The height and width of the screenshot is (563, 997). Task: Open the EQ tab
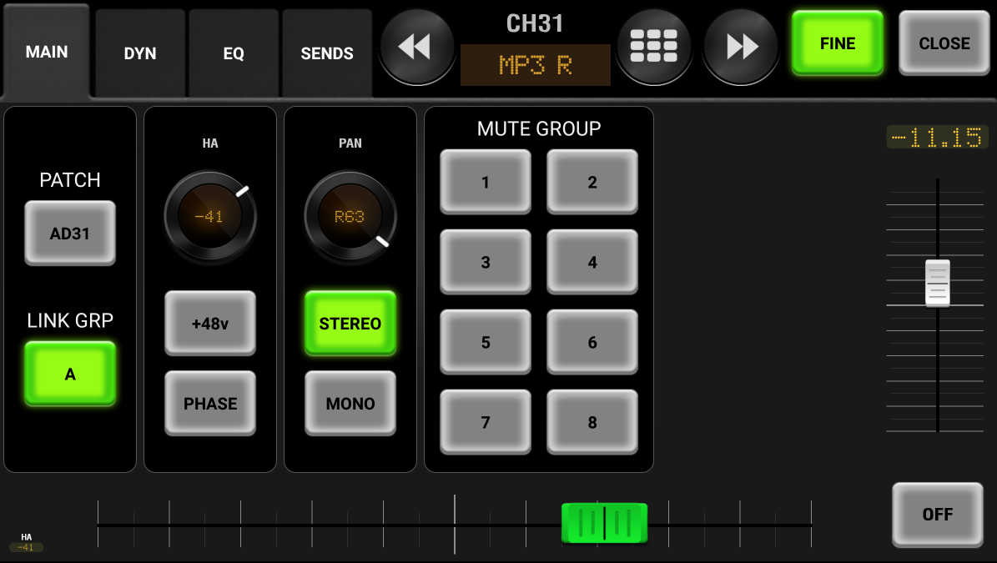click(x=234, y=53)
